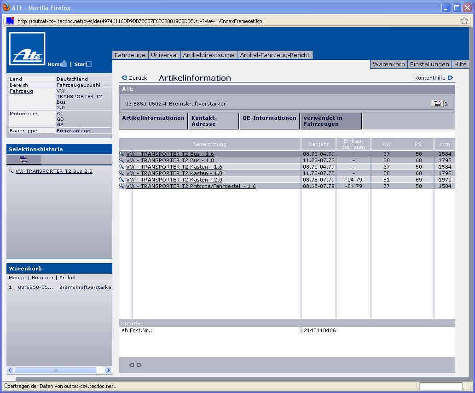
Task: Click the Home house icon
Action: coord(64,64)
